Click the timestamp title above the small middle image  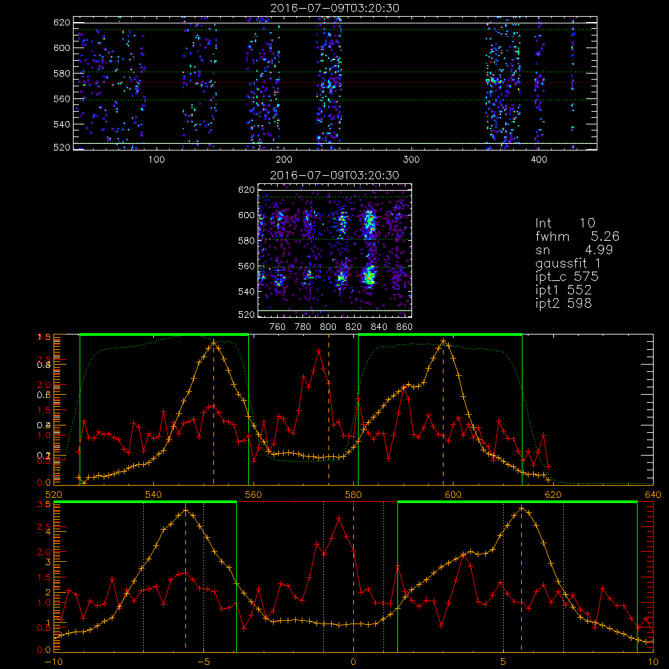pyautogui.click(x=334, y=175)
